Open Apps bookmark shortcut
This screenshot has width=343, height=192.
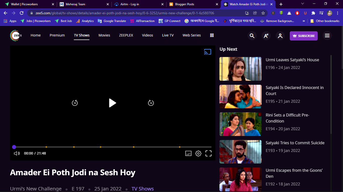10,21
